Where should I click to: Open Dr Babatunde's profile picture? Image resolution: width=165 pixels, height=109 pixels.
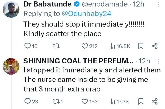pos(11,11)
